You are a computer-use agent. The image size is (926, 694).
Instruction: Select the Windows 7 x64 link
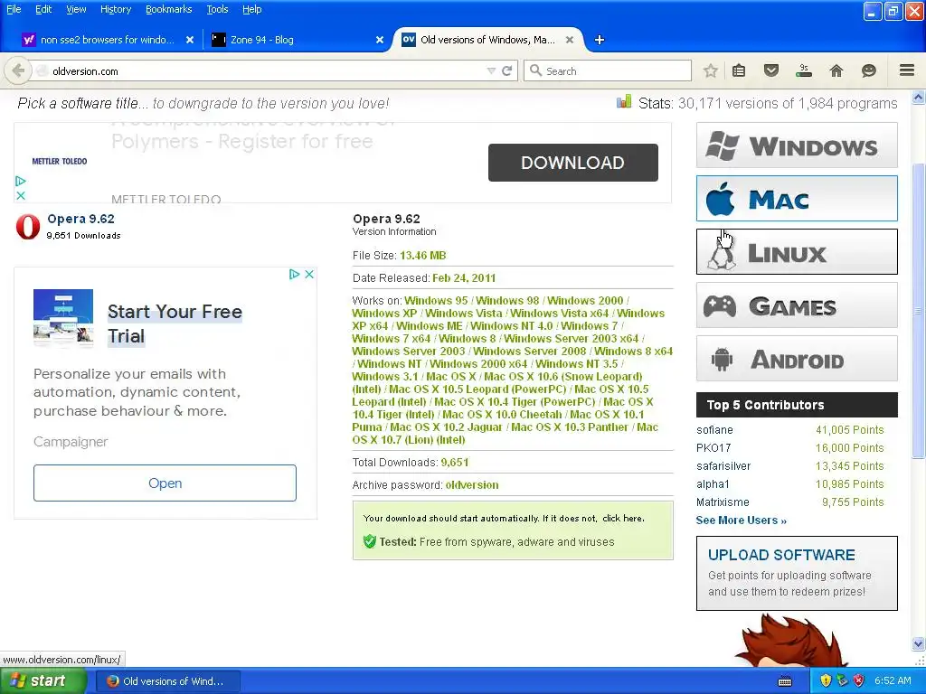(x=392, y=338)
